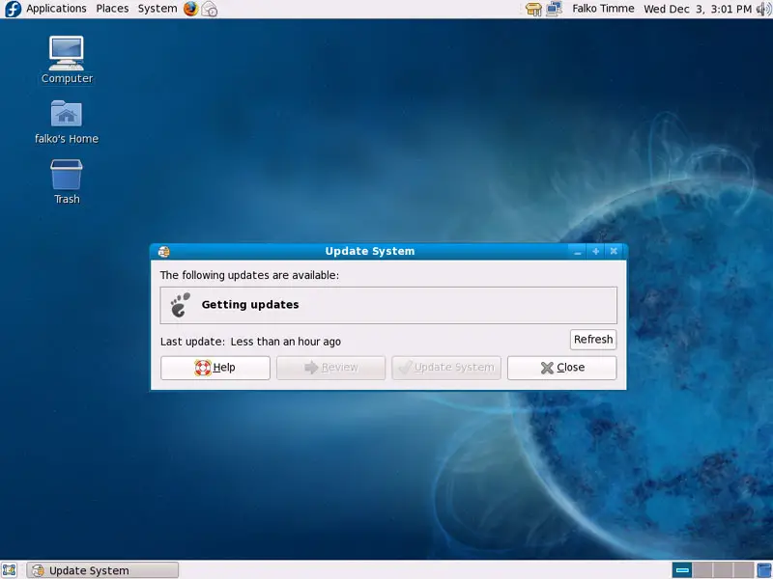773x579 pixels.
Task: Click the package update notifier tray icon
Action: [x=533, y=9]
